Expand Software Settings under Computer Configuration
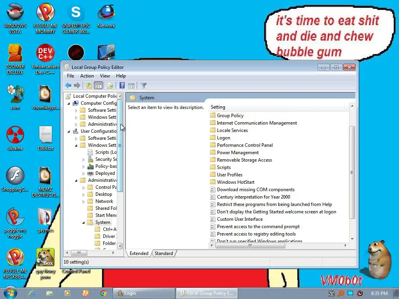The height and width of the screenshot is (299, 399). (x=76, y=110)
